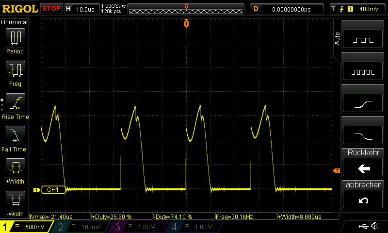Choose the falling edge auto option
The image size is (388, 233).
(363, 135)
